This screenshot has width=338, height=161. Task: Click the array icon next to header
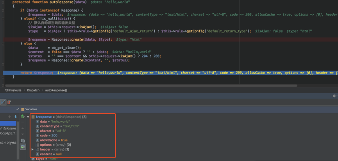click(x=37, y=149)
